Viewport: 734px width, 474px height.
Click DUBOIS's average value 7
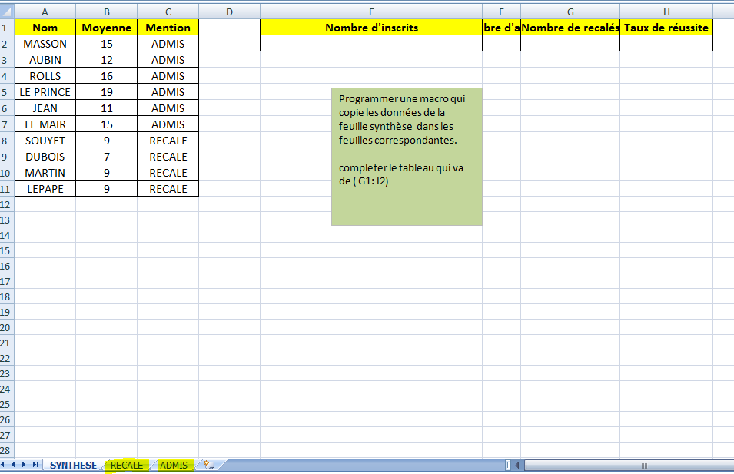tap(107, 157)
